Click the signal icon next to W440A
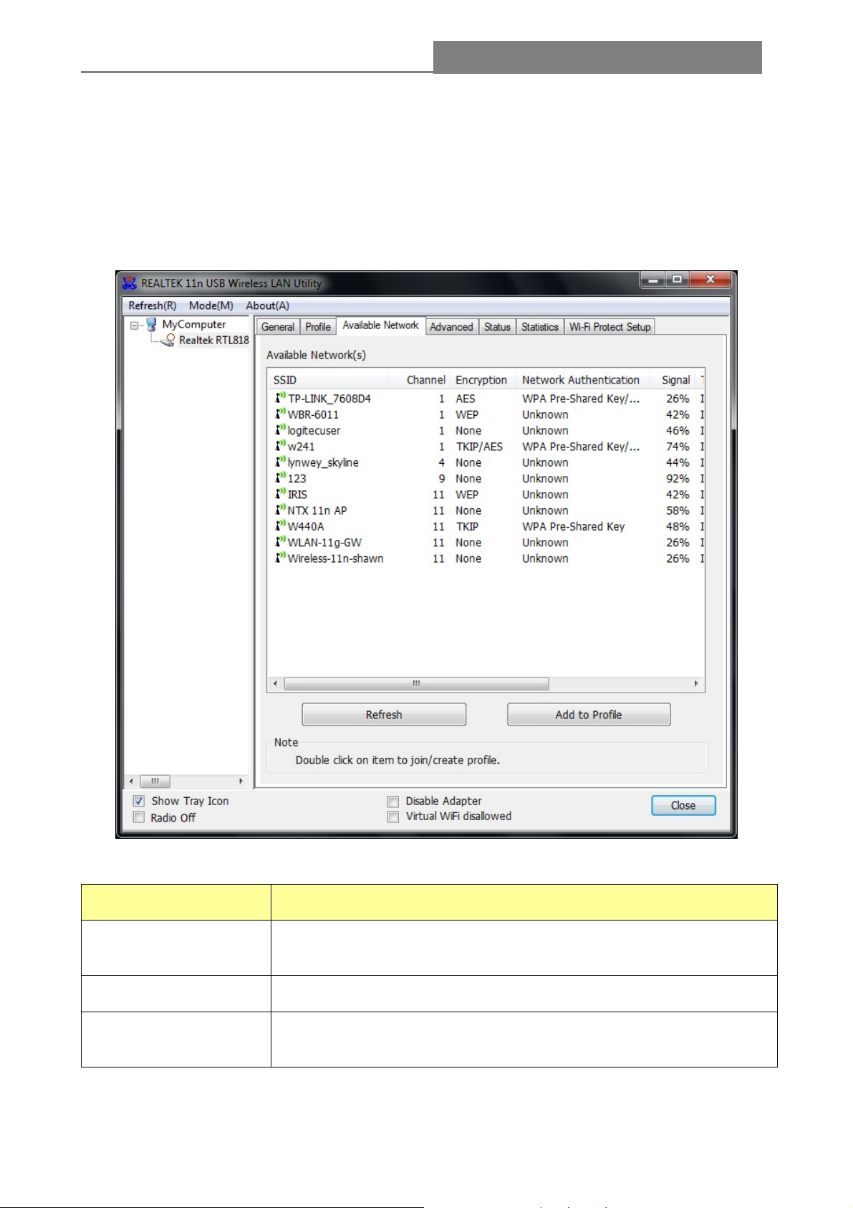Viewport: 853px width, 1208px height. (281, 526)
